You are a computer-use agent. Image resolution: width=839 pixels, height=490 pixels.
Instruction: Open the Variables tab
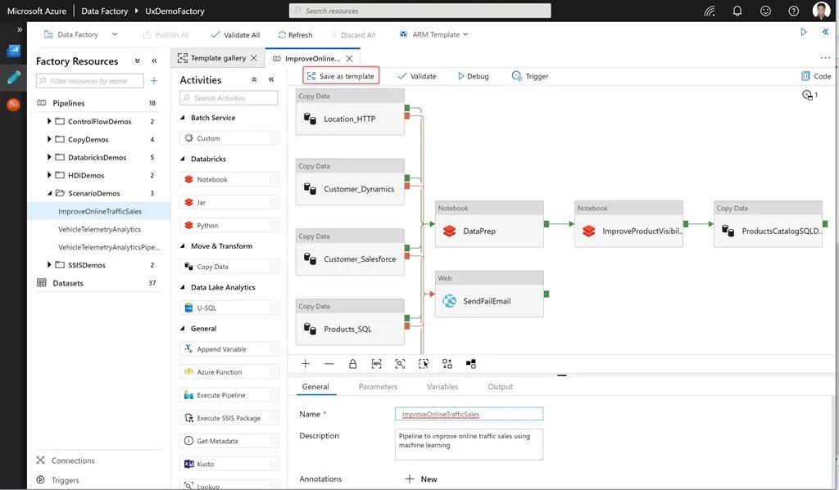[x=442, y=386]
